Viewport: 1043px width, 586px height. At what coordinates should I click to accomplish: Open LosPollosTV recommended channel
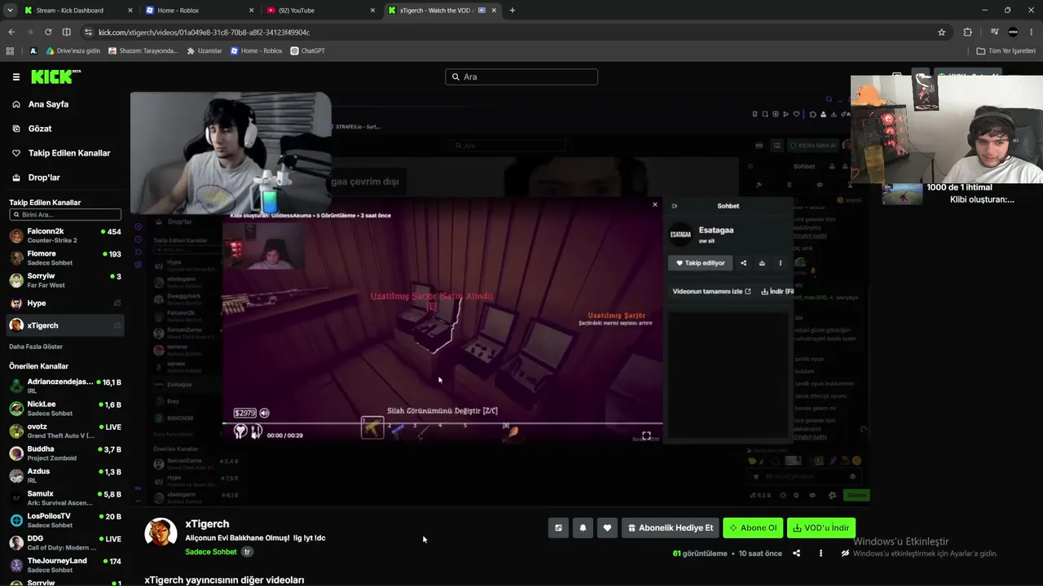pyautogui.click(x=65, y=520)
